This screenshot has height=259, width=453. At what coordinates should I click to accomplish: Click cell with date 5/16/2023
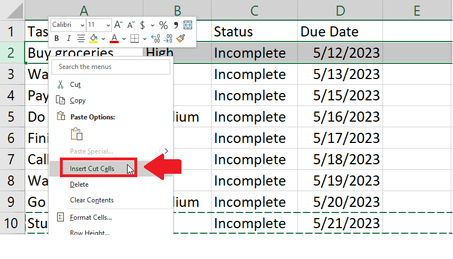point(340,117)
